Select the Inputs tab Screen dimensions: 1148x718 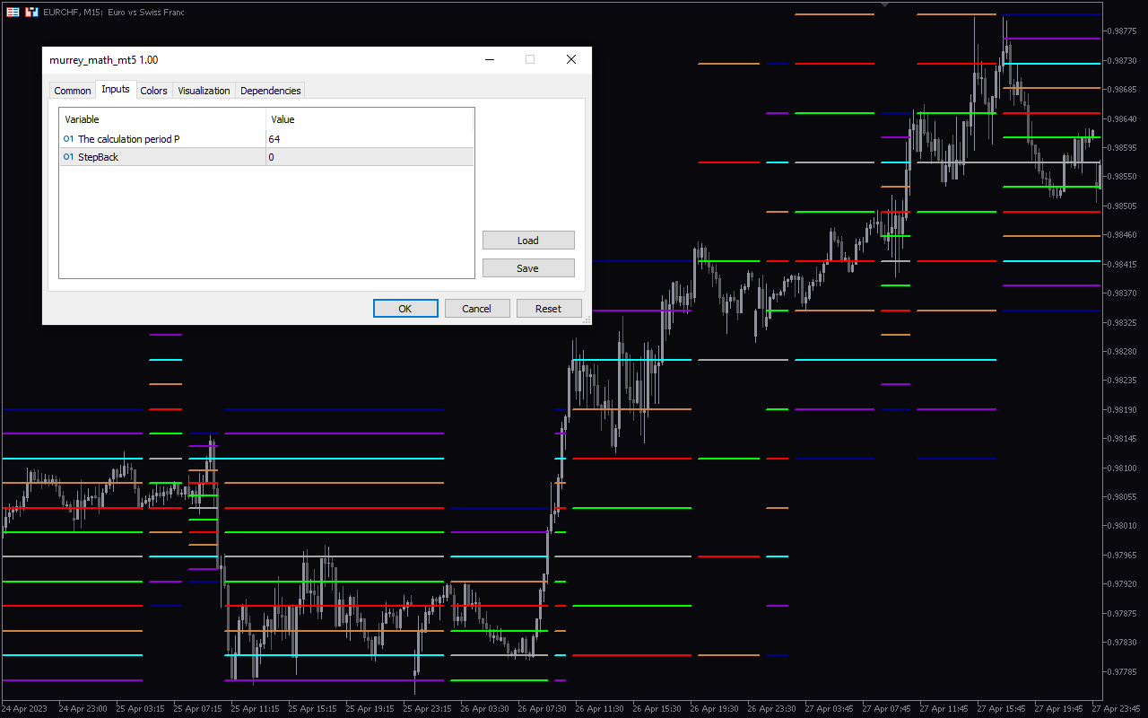coord(116,89)
